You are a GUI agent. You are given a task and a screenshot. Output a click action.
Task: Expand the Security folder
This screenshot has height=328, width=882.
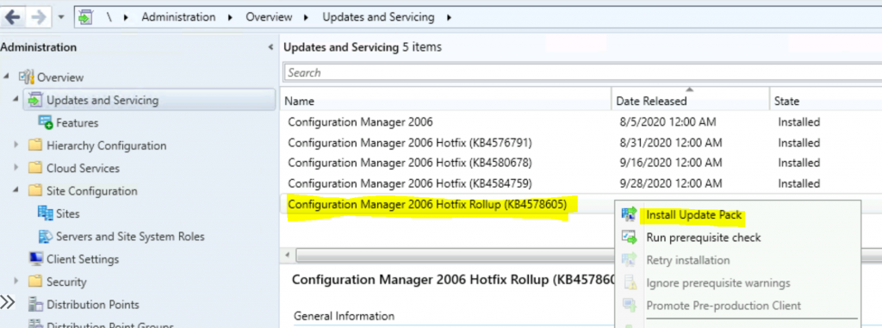tap(16, 282)
